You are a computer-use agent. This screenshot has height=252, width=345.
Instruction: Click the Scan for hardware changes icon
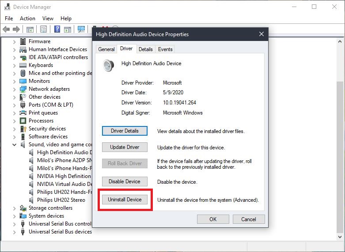click(81, 29)
